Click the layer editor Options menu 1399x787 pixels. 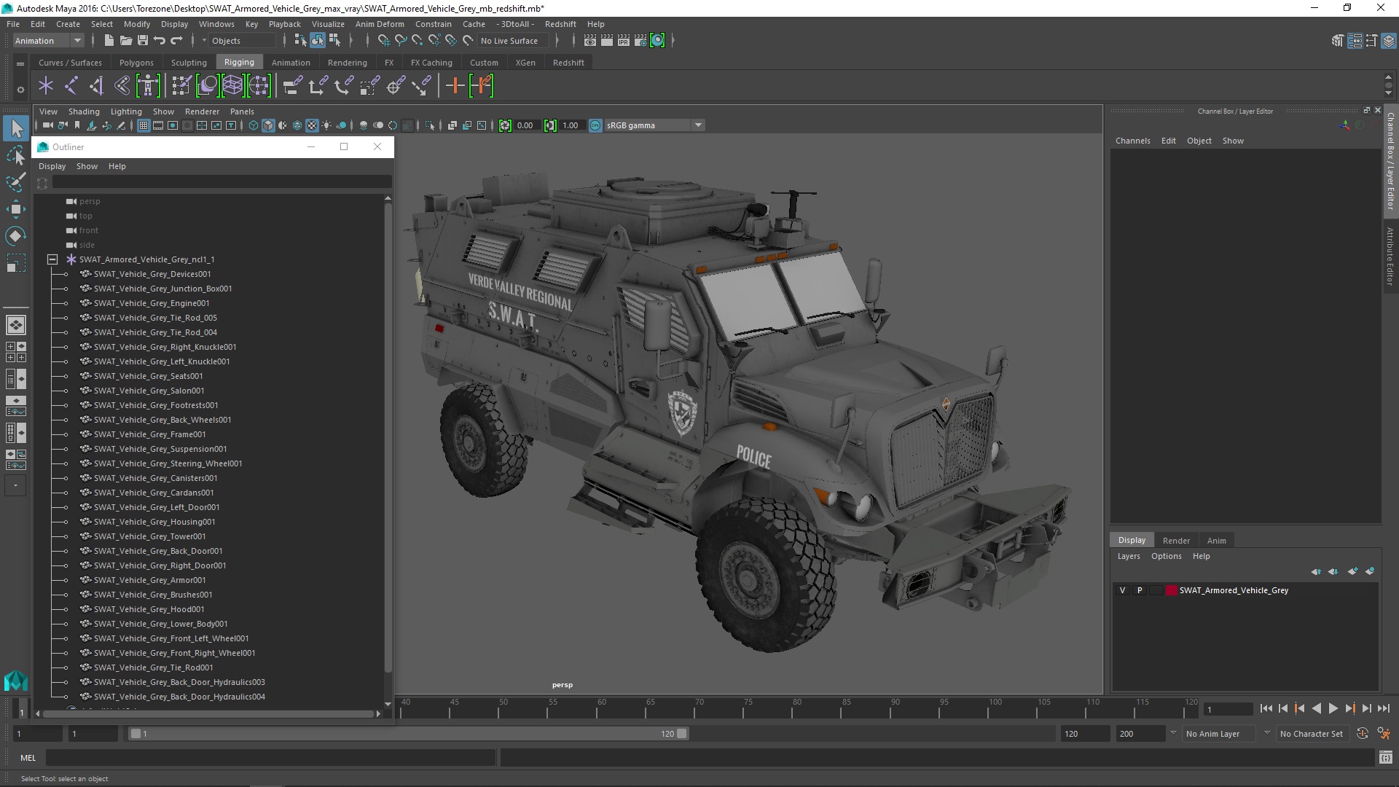1166,556
